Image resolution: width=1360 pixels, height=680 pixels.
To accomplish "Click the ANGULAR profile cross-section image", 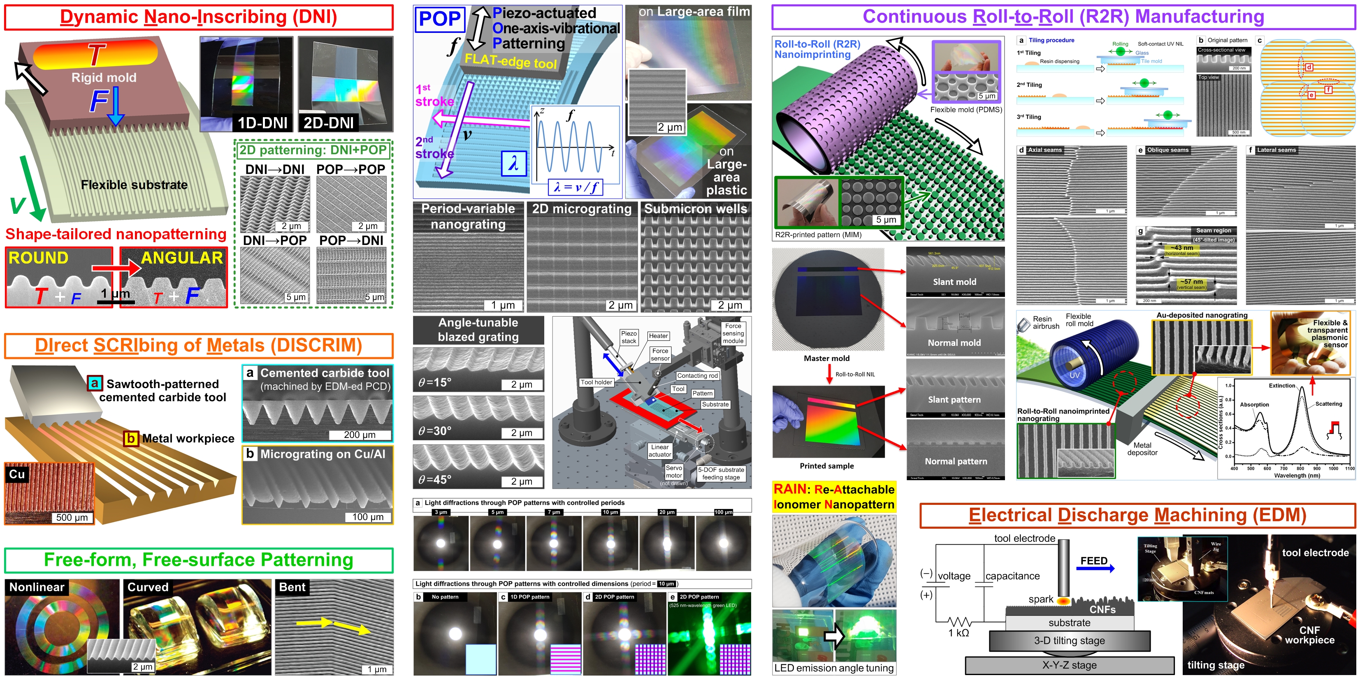I will (174, 278).
